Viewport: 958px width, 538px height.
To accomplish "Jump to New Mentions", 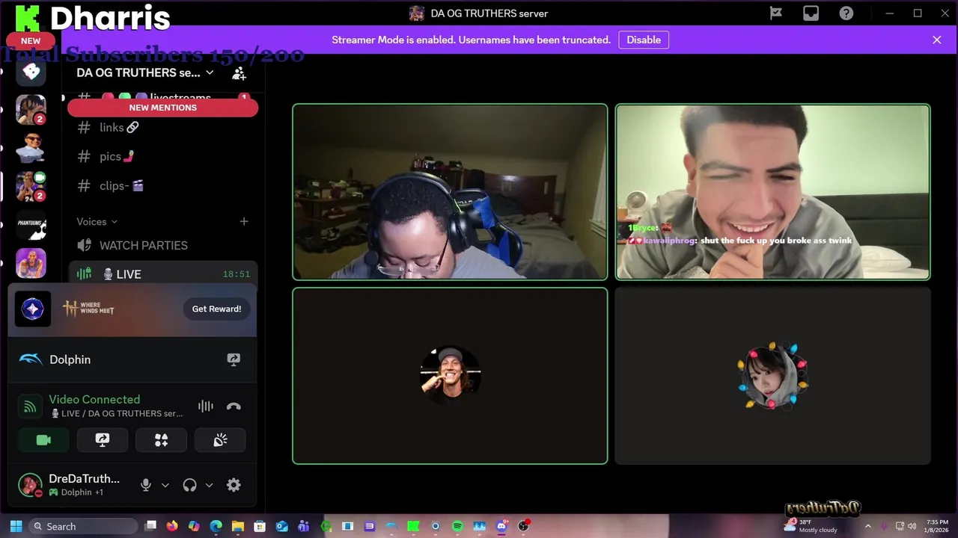I will tap(162, 108).
